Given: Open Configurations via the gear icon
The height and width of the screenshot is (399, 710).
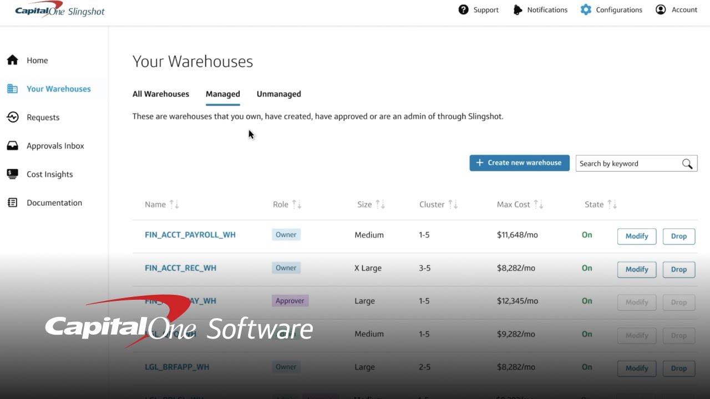Looking at the screenshot, I should [586, 9].
